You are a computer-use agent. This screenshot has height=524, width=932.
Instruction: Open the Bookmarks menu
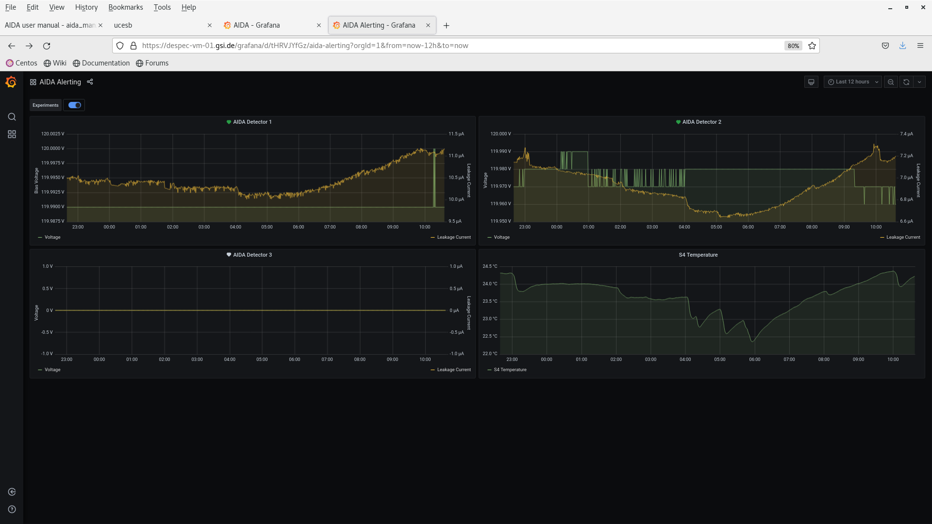pos(126,7)
